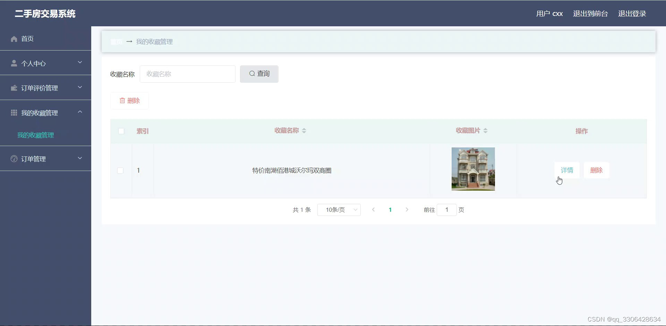The width and height of the screenshot is (666, 326).
Task: Click the magnifier icon in the 查询 button
Action: point(252,74)
